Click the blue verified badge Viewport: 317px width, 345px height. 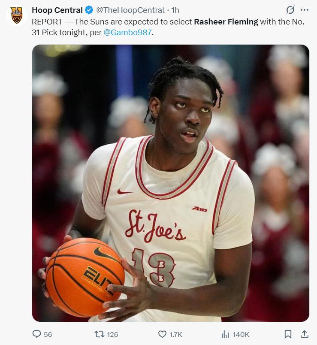coord(89,10)
